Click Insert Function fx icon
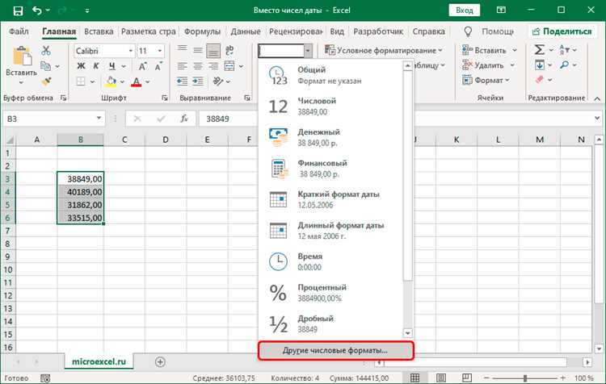 click(x=184, y=119)
